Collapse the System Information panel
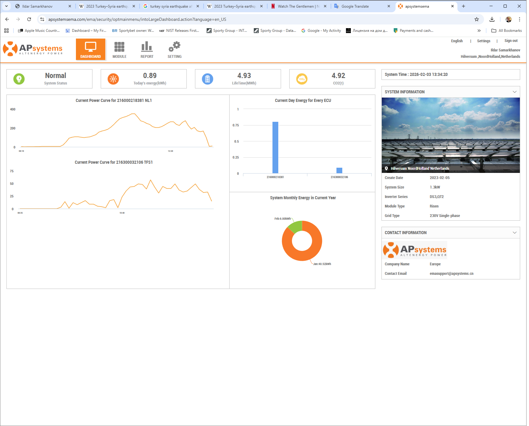The image size is (529, 426). (x=514, y=92)
